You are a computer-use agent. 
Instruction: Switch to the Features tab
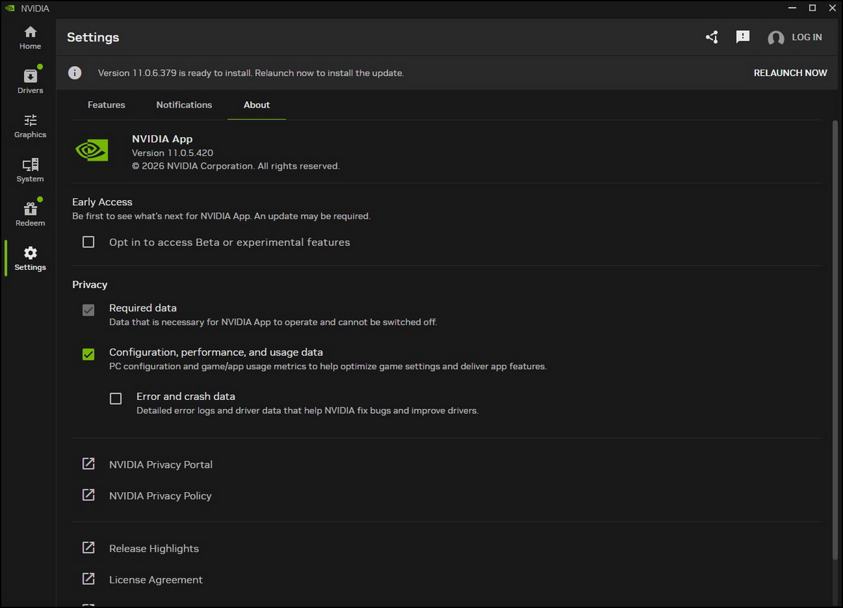[106, 105]
